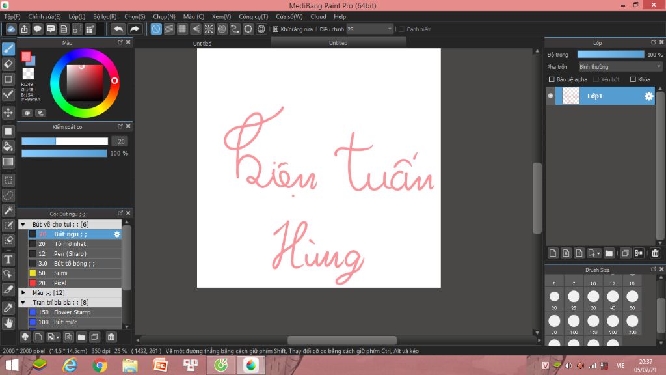Activate the Magic Wand tool
The image size is (666, 375).
pyautogui.click(x=8, y=210)
